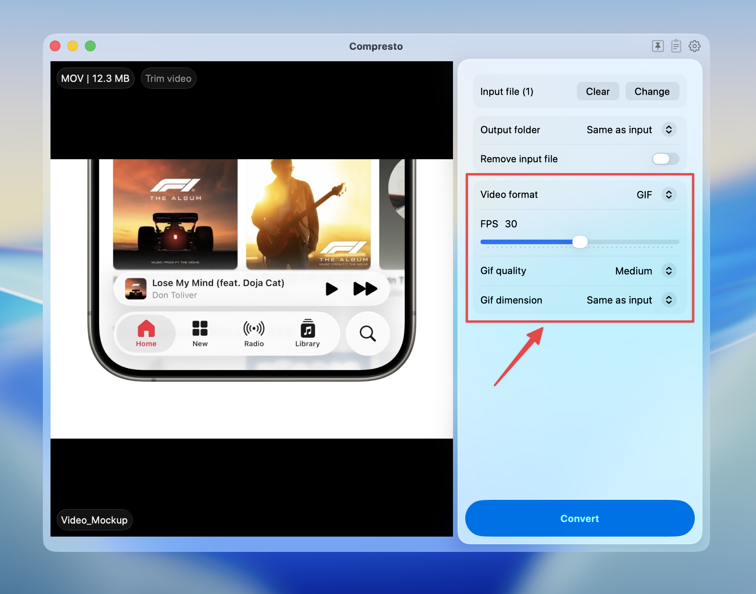756x594 pixels.
Task: Open the clipboard history icon
Action: click(x=676, y=46)
